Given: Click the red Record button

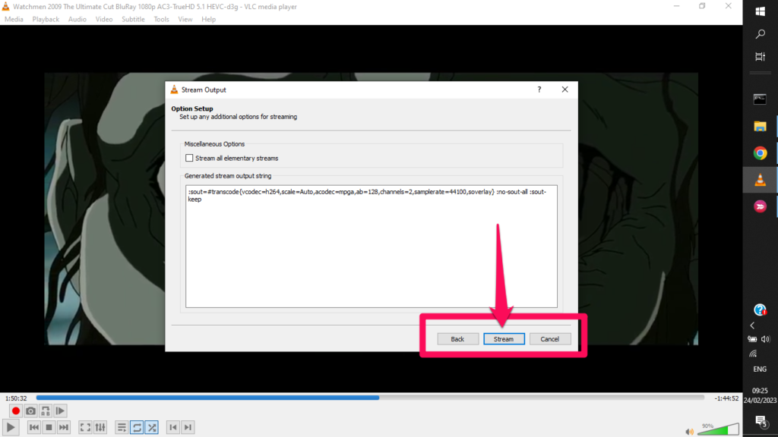Looking at the screenshot, I should pyautogui.click(x=15, y=410).
